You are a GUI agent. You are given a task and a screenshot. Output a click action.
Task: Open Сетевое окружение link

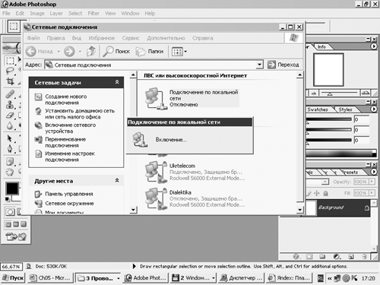coord(69,203)
